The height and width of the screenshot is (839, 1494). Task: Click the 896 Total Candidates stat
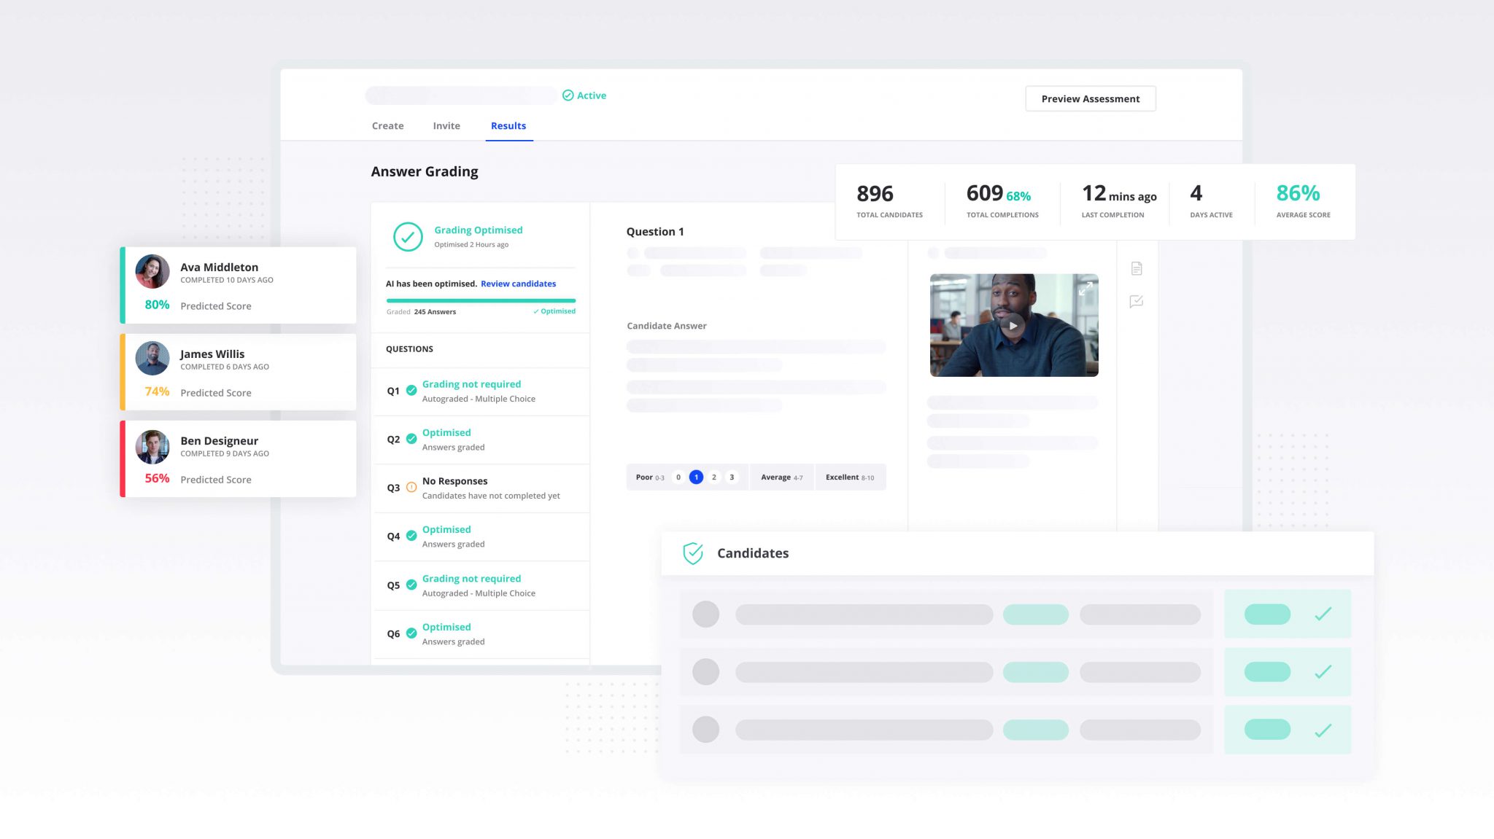coord(889,201)
